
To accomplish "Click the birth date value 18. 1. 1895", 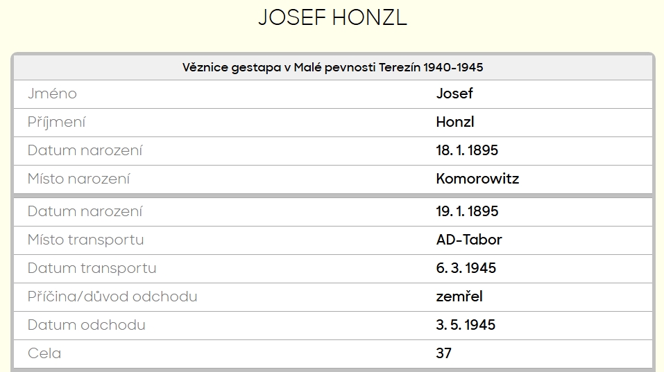I will (x=467, y=150).
